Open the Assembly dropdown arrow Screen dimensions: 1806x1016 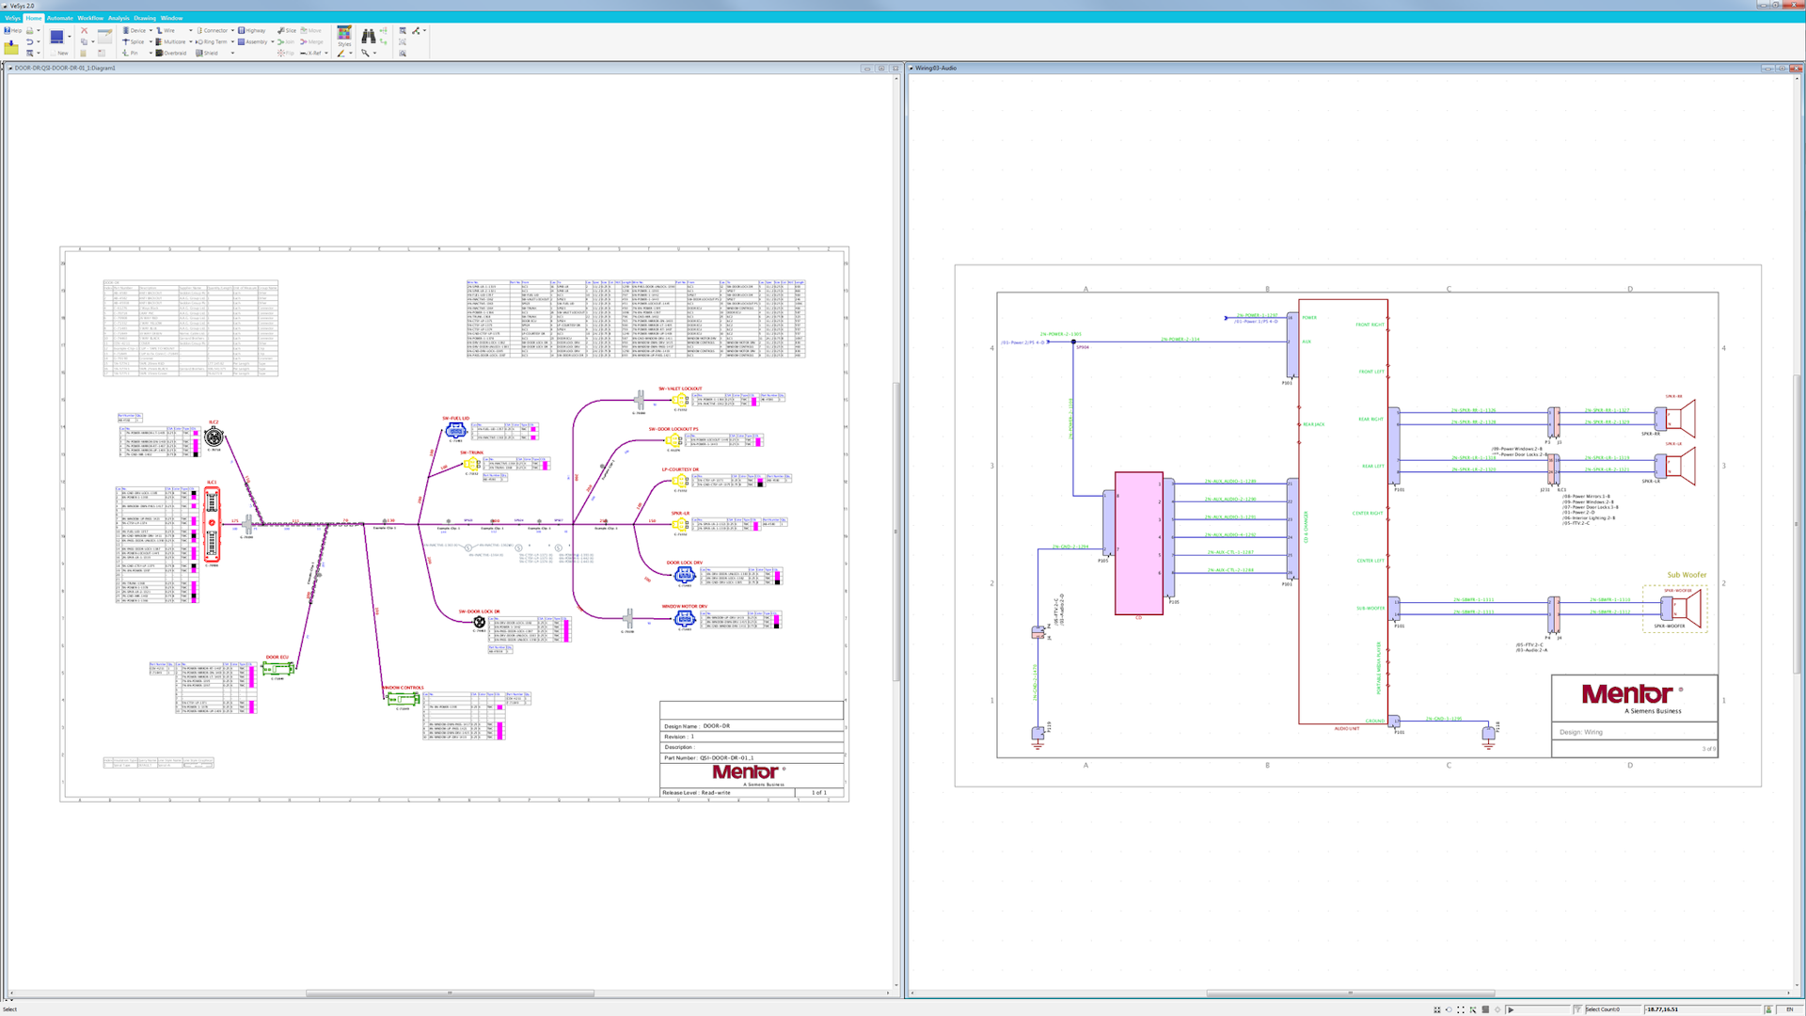(x=273, y=41)
